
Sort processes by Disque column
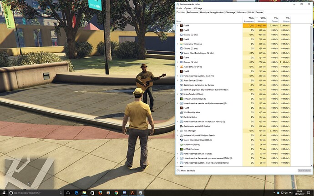click(x=273, y=20)
